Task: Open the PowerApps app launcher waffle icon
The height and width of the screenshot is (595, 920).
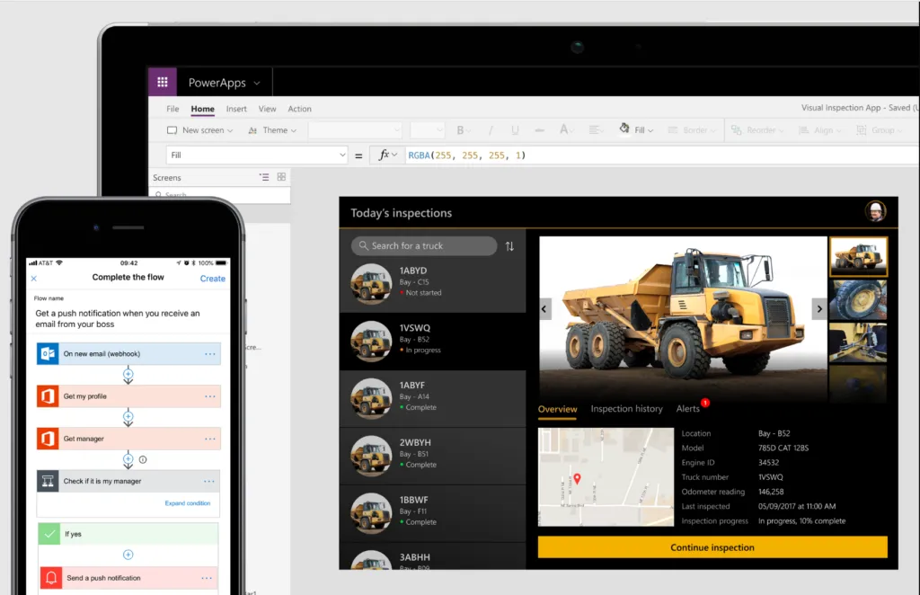Action: point(163,82)
